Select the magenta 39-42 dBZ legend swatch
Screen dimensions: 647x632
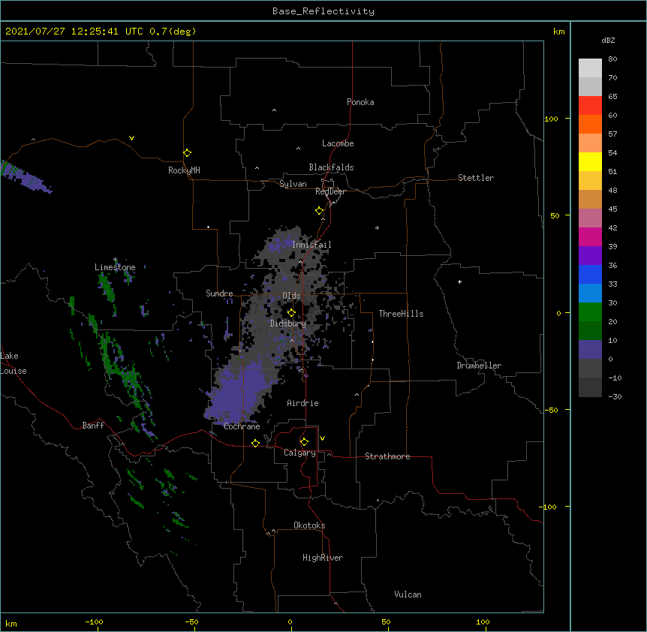click(590, 236)
